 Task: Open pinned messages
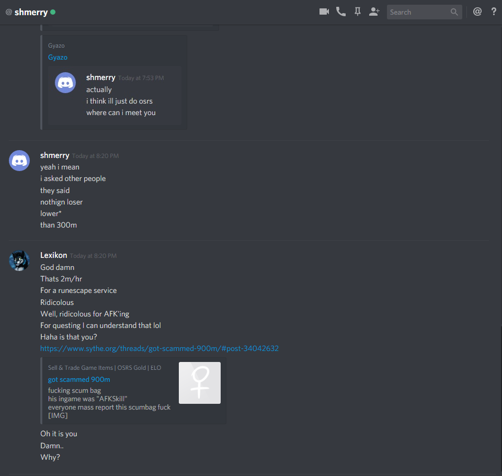[358, 12]
